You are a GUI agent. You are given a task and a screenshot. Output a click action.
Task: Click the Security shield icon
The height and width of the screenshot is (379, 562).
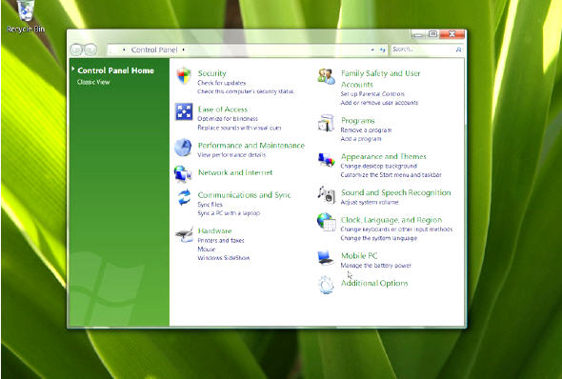point(184,75)
